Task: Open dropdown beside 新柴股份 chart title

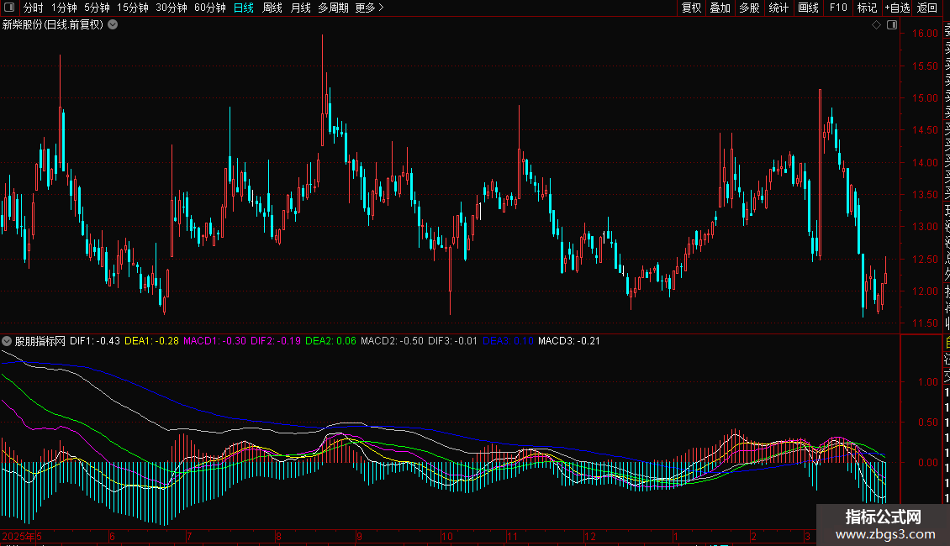Action: 113,25
